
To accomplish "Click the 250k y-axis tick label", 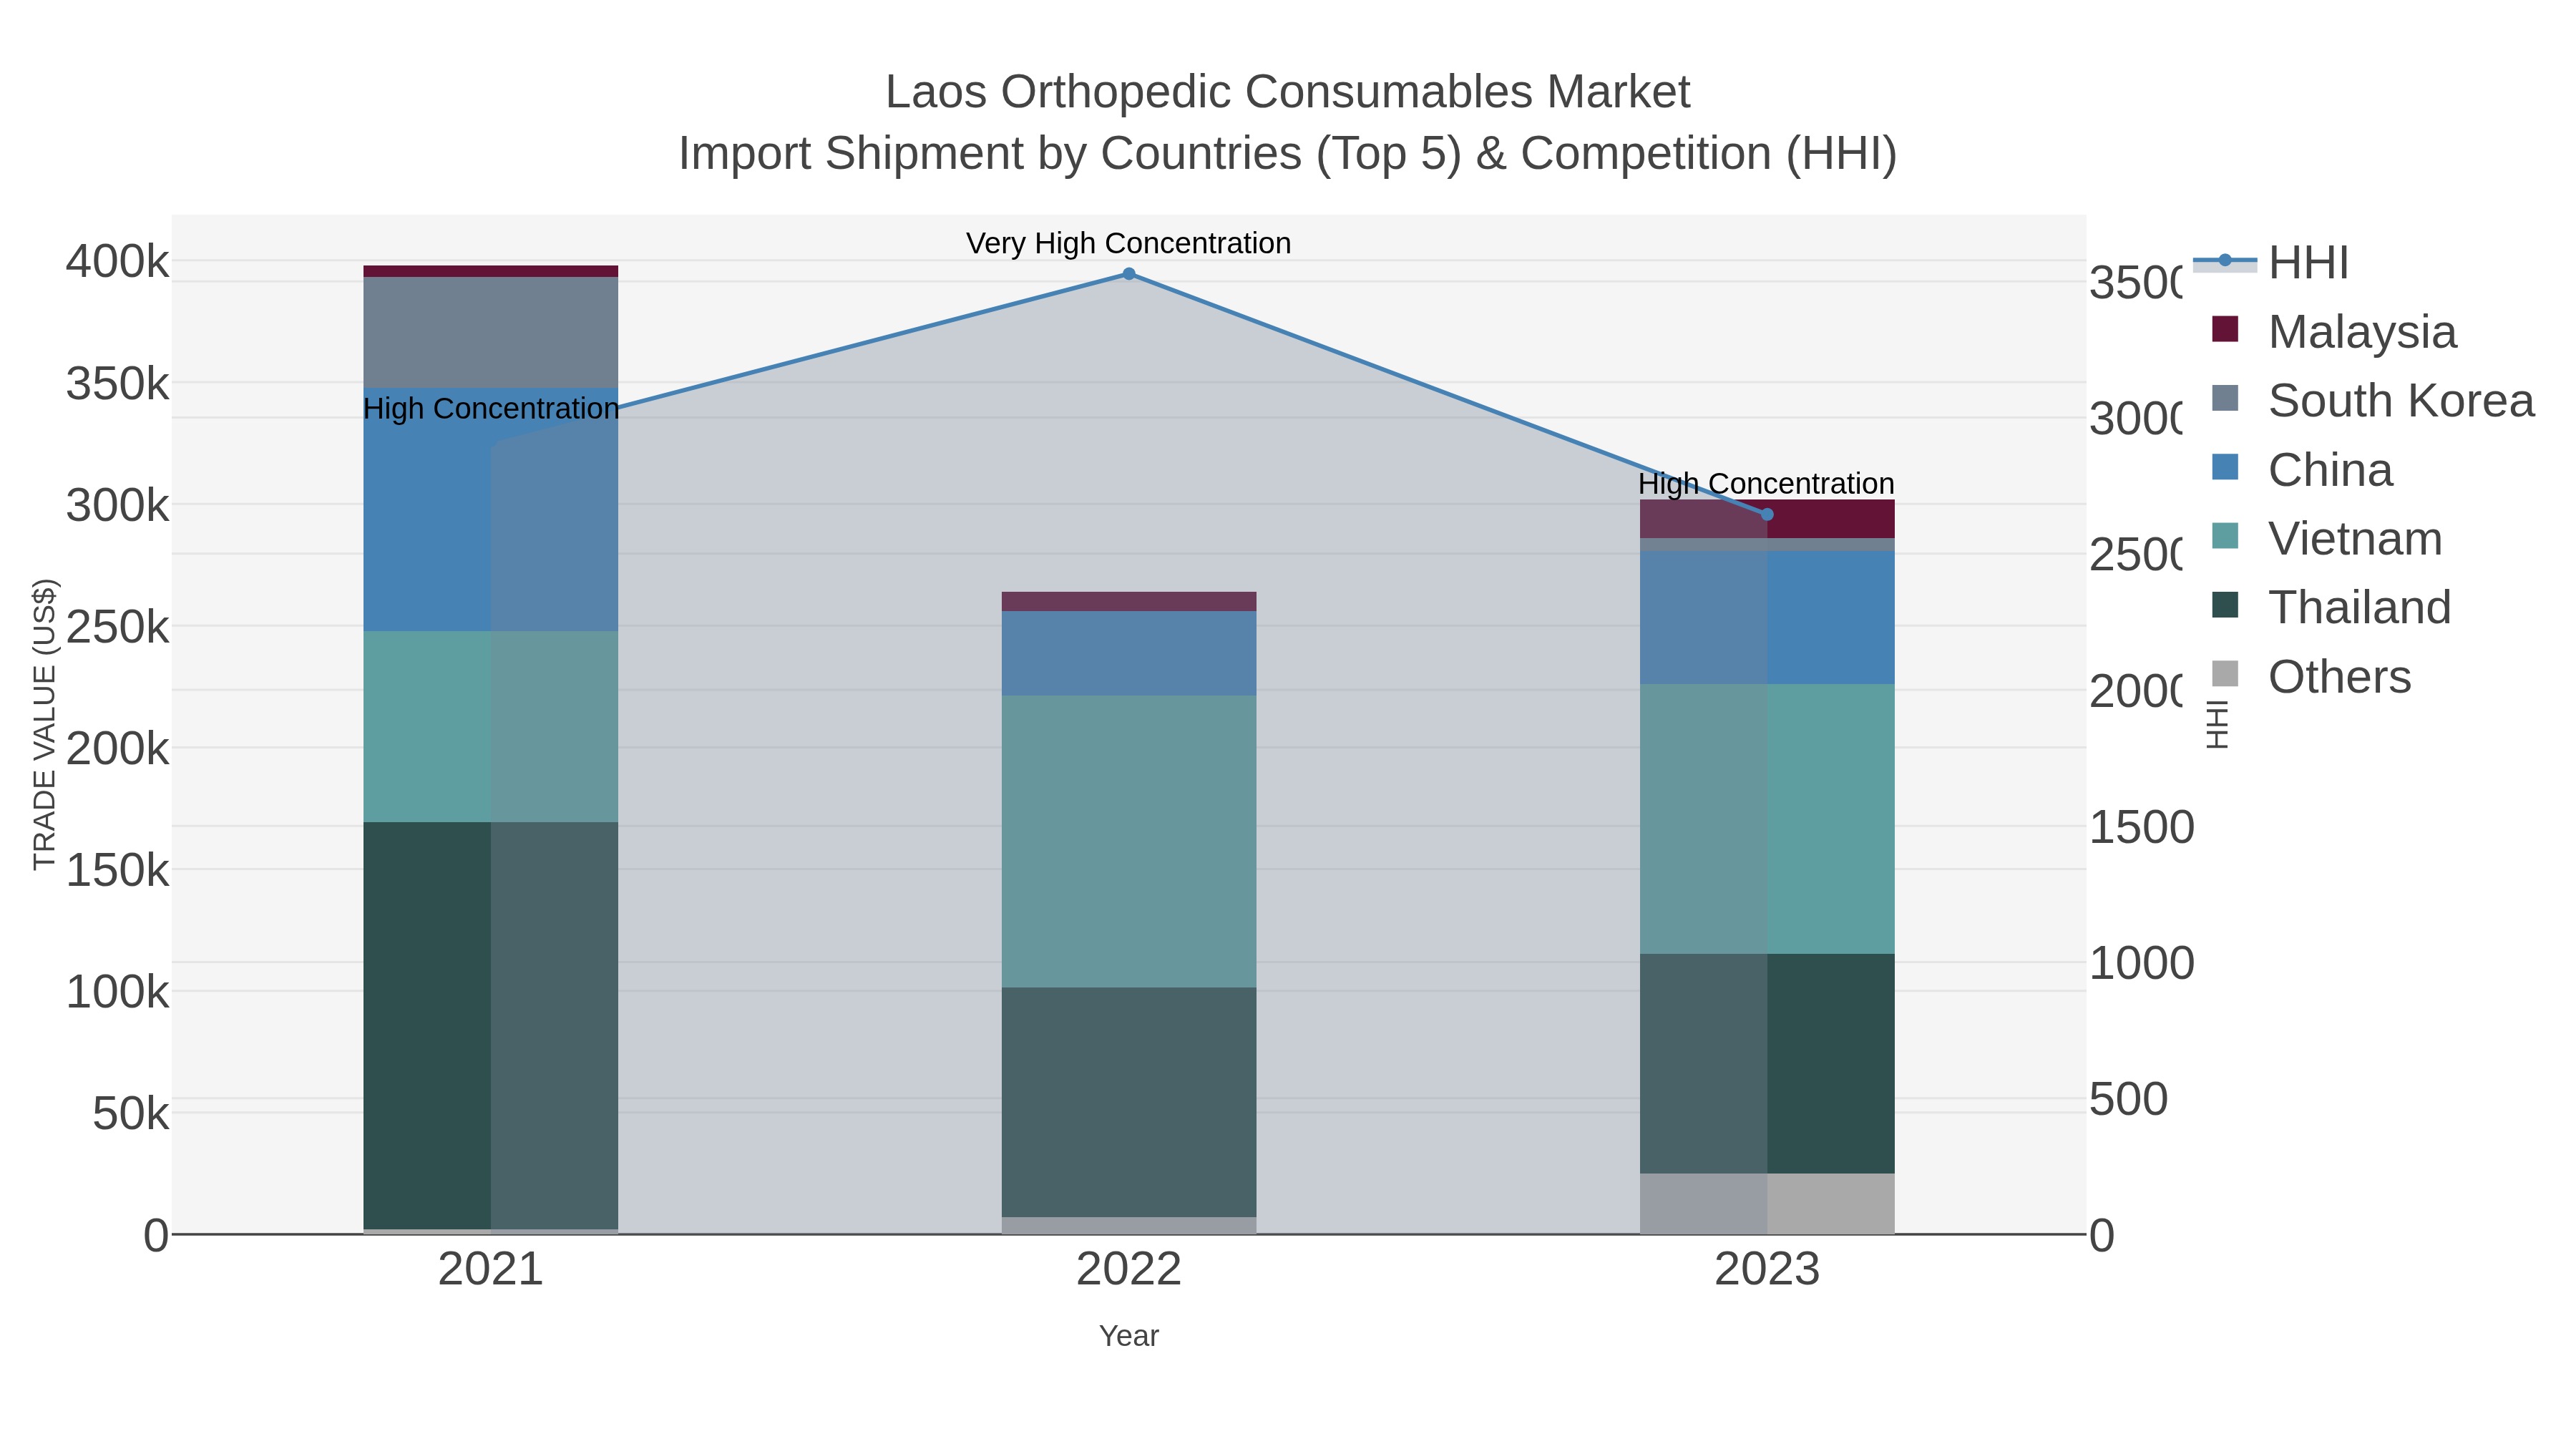I will point(118,627).
